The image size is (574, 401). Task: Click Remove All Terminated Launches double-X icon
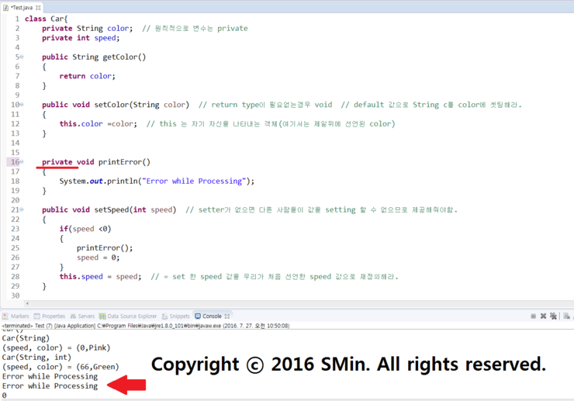coord(553,316)
